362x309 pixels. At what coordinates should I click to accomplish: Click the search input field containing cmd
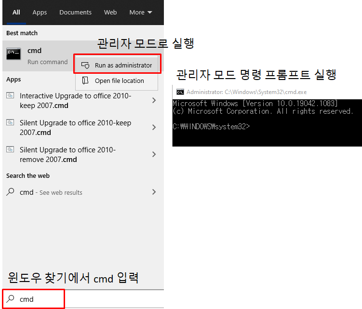coord(83,299)
